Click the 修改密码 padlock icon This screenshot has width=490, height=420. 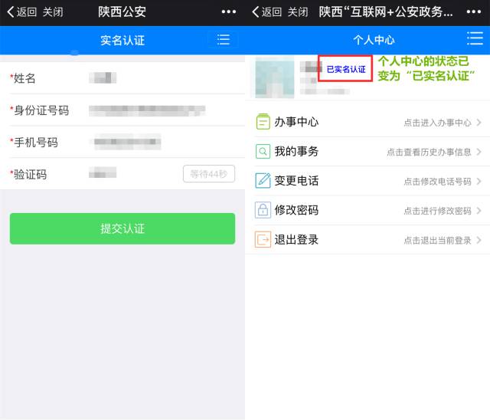click(x=263, y=209)
